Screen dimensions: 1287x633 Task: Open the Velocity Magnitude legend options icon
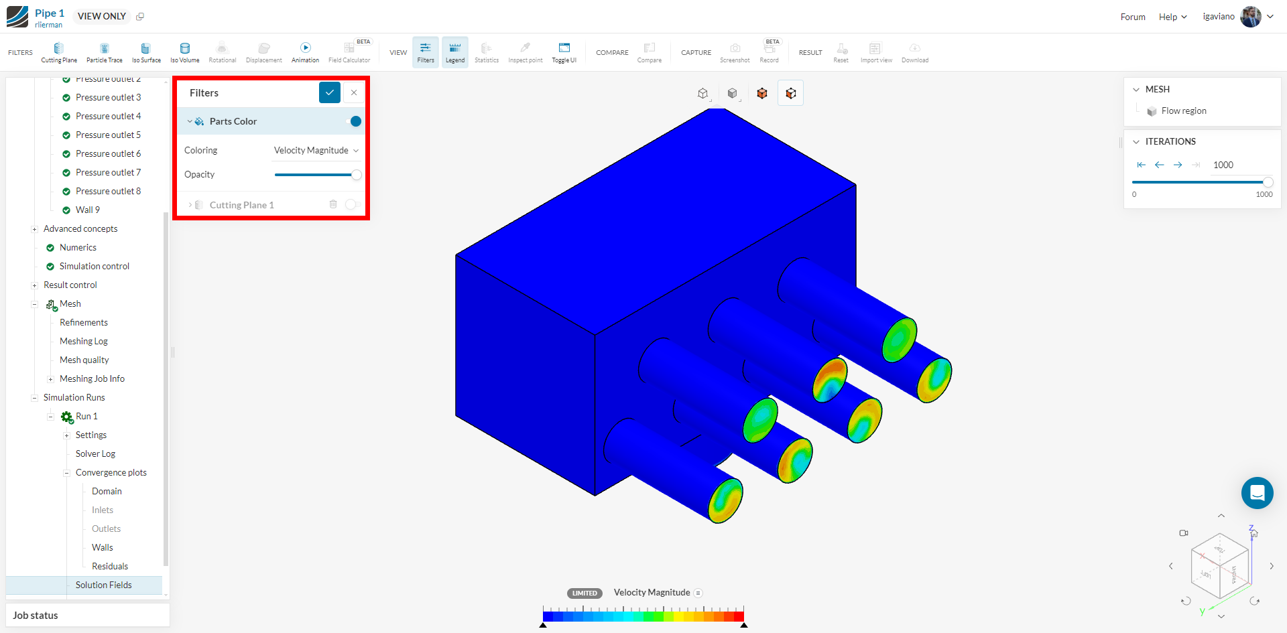698,593
